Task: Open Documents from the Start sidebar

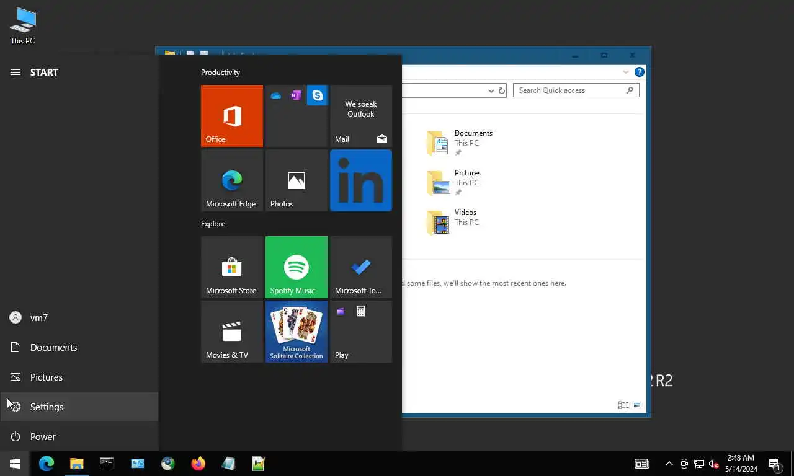Action: pyautogui.click(x=79, y=348)
